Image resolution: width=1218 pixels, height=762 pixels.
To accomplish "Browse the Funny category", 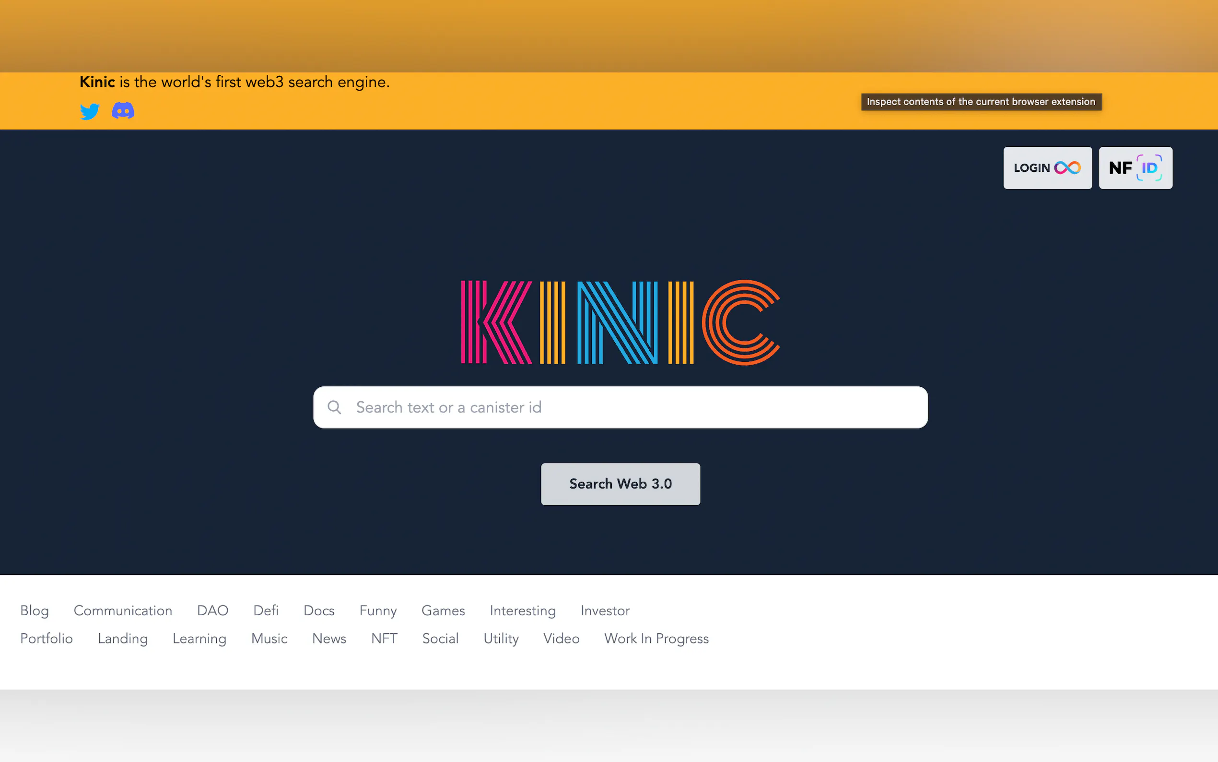I will coord(378,611).
